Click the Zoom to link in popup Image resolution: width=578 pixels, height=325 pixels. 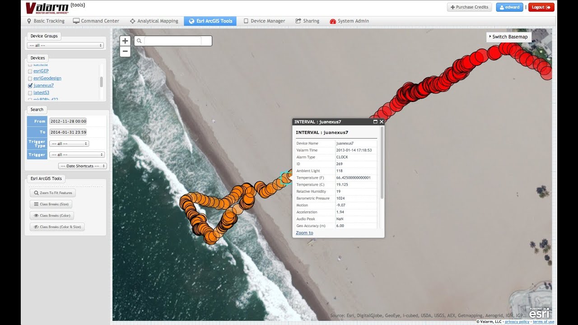[304, 233]
